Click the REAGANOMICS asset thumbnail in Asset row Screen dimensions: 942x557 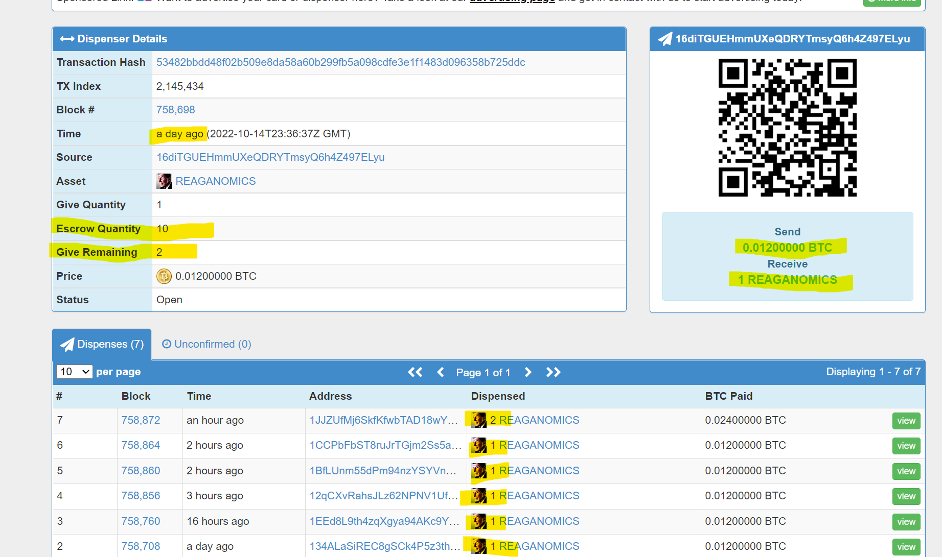point(164,181)
